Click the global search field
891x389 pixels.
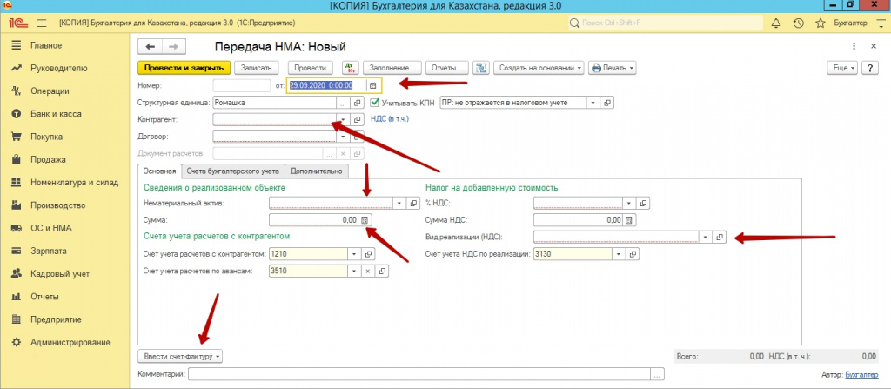[x=666, y=23]
